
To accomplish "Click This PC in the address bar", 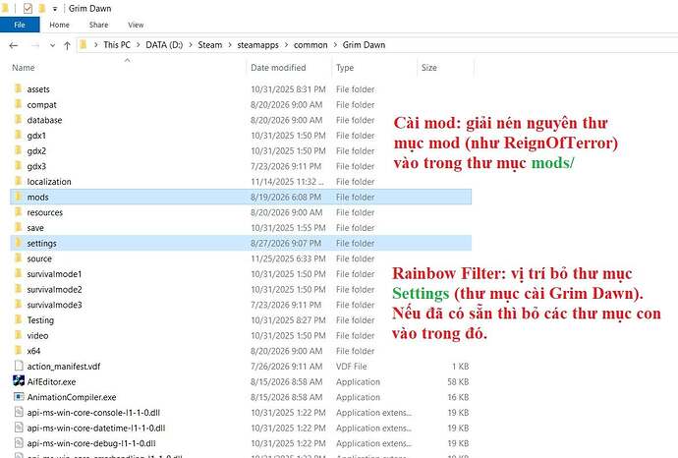I will point(117,45).
